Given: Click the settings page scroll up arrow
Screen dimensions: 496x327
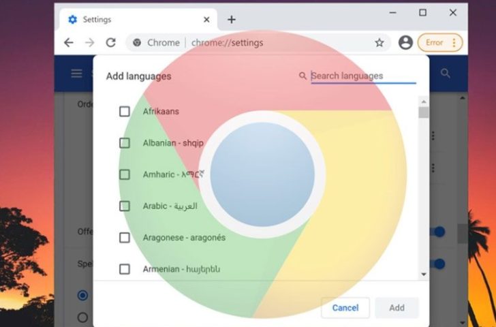Looking at the screenshot, I should click(x=463, y=98).
